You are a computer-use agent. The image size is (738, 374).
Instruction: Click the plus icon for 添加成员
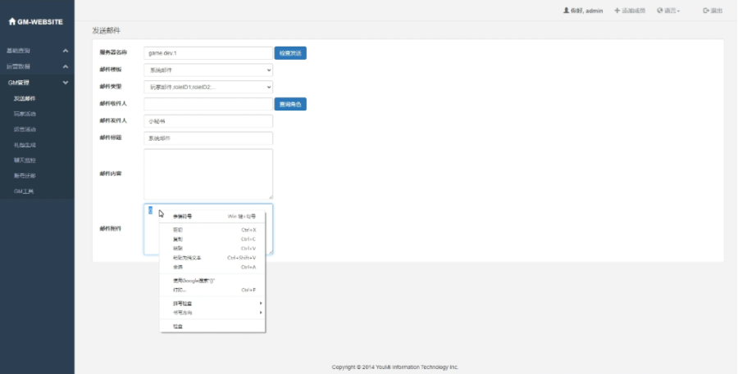[617, 11]
